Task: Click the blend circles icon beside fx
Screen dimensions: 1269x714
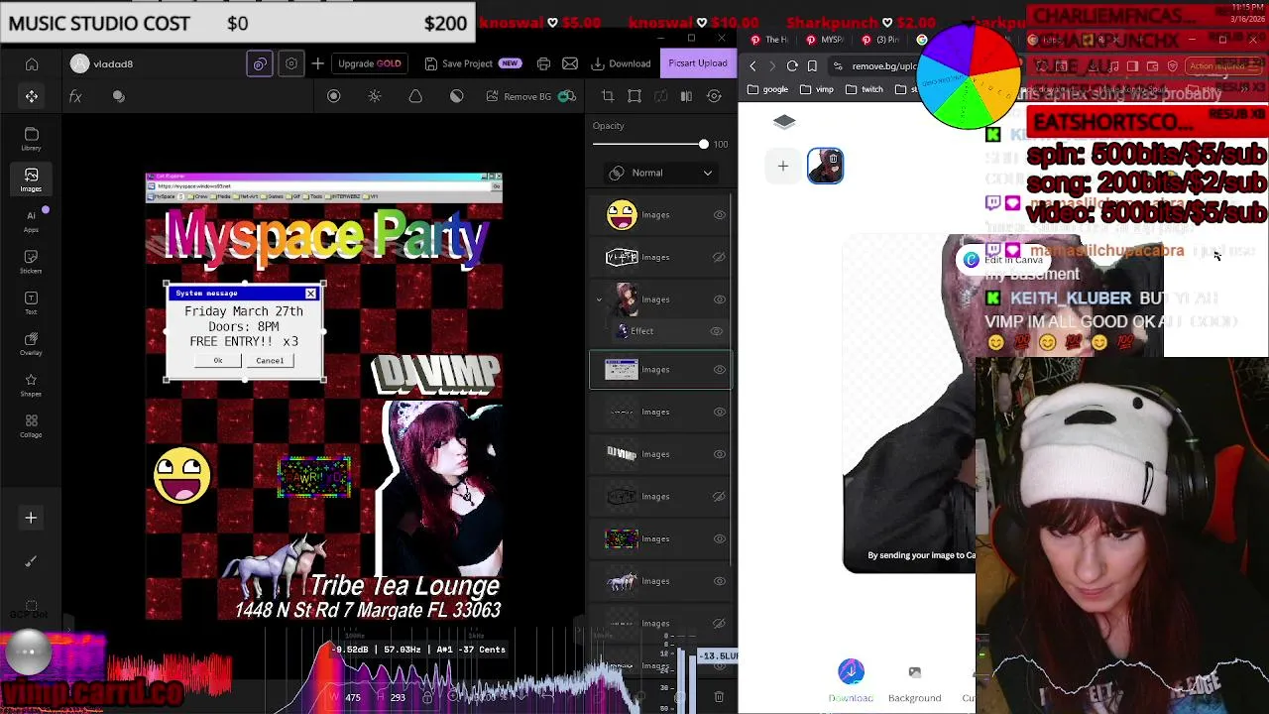Action: pyautogui.click(x=119, y=96)
